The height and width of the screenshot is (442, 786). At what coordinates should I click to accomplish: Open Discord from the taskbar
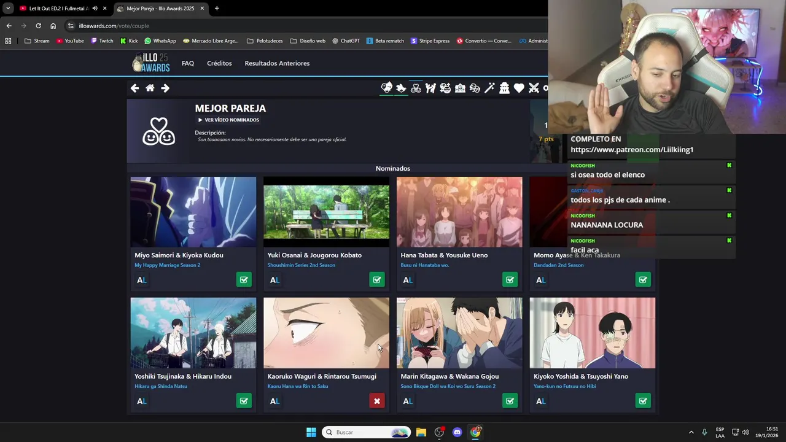click(457, 432)
